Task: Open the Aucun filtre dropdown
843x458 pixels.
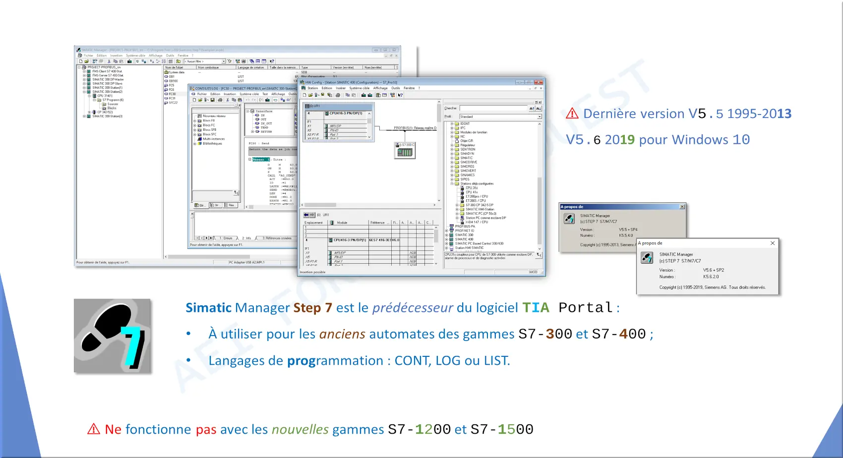Action: coord(224,61)
